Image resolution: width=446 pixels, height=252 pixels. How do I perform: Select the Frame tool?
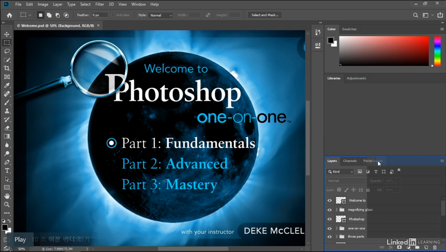click(x=7, y=77)
